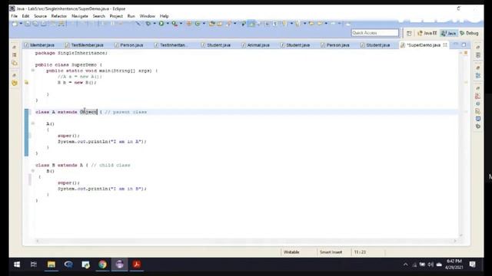Click the Writable status bar entry
Viewport: 492px width, 276px height.
click(291, 252)
